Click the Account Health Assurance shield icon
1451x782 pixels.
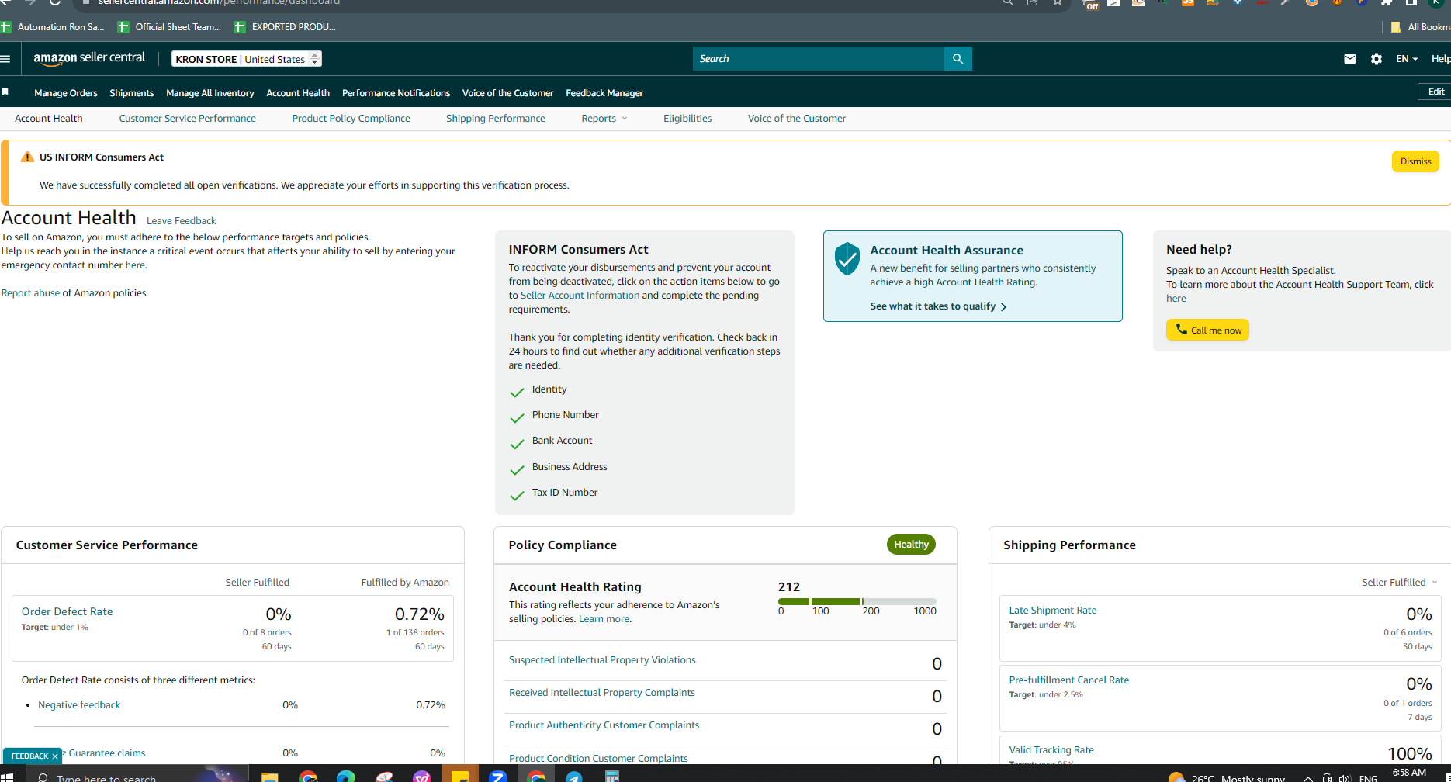pos(847,259)
